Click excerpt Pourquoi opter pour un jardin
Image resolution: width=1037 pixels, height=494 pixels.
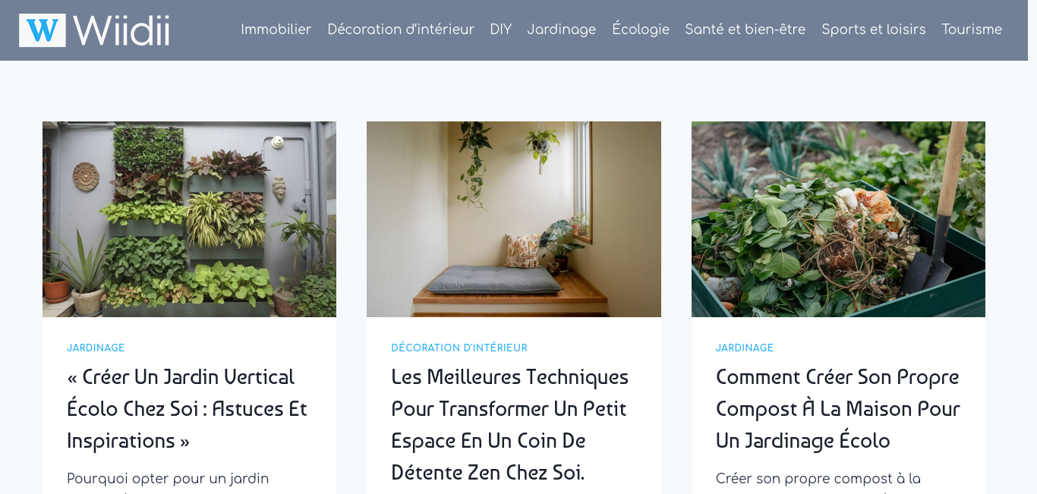point(168,479)
